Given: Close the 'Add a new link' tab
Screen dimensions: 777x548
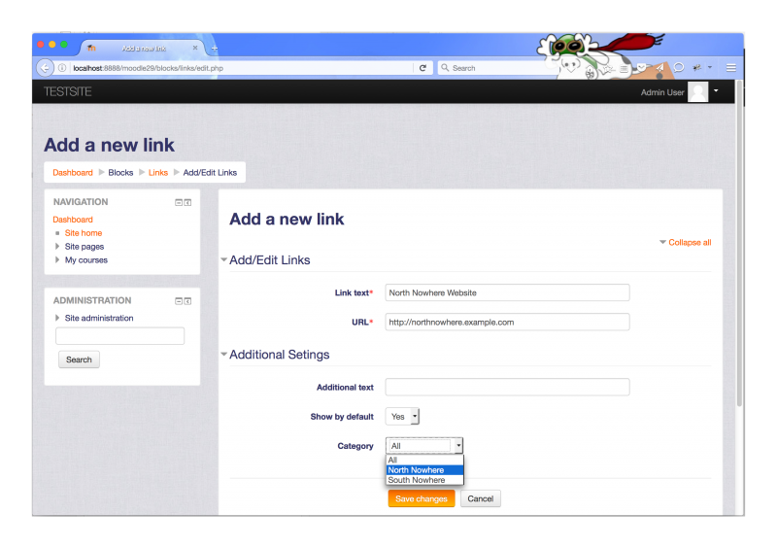Looking at the screenshot, I should [x=195, y=48].
